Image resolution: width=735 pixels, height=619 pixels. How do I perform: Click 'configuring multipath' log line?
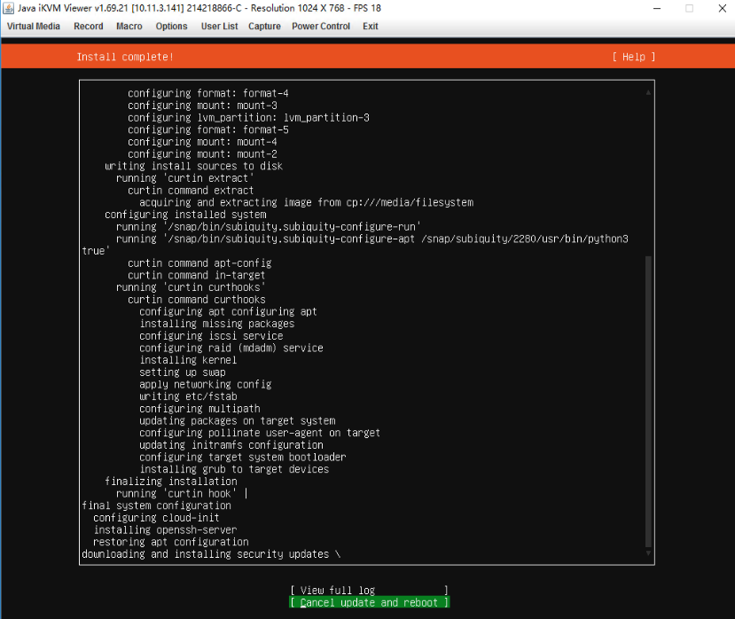tap(199, 409)
